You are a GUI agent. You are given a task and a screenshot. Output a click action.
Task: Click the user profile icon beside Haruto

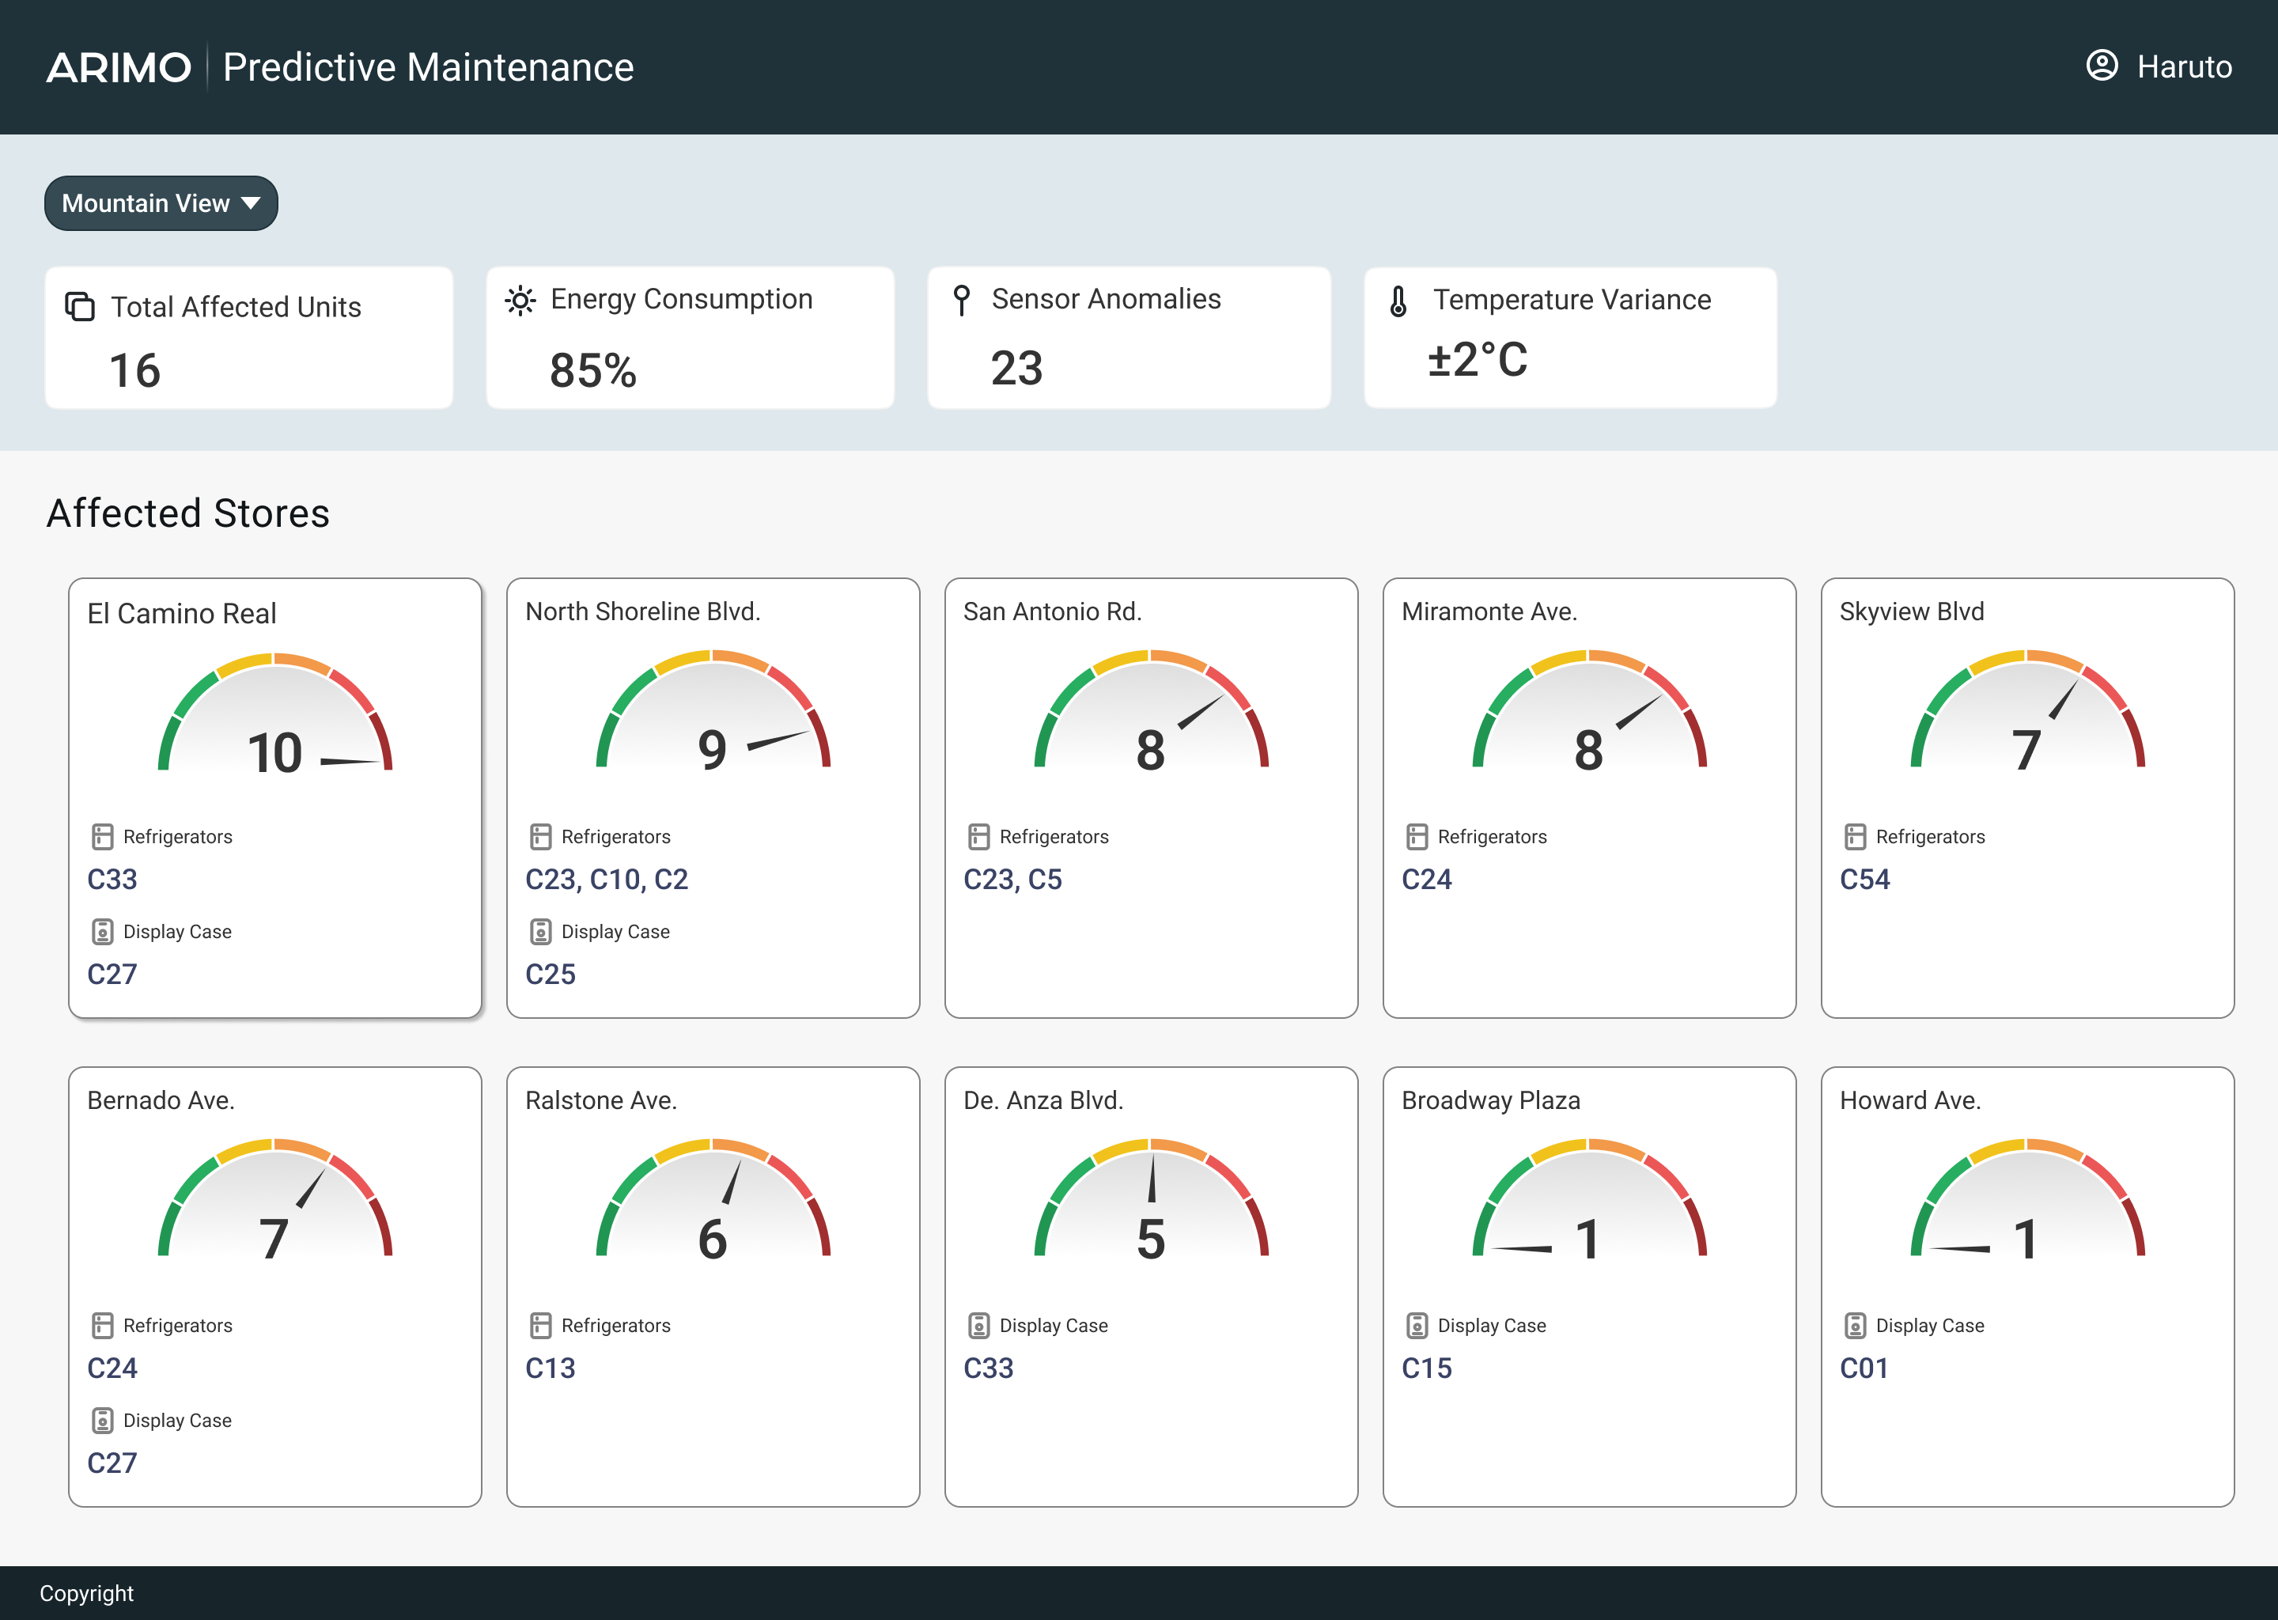2102,66
